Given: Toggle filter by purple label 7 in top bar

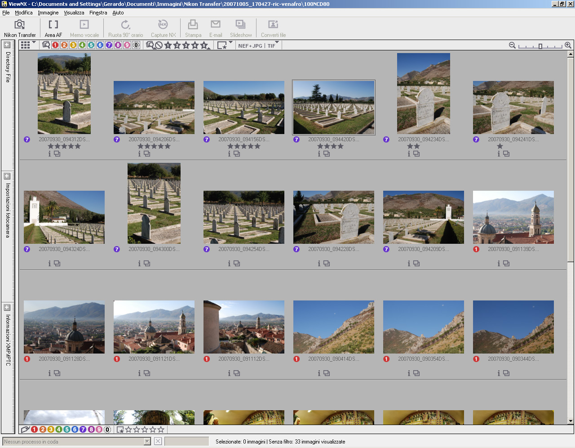Looking at the screenshot, I should 109,45.
